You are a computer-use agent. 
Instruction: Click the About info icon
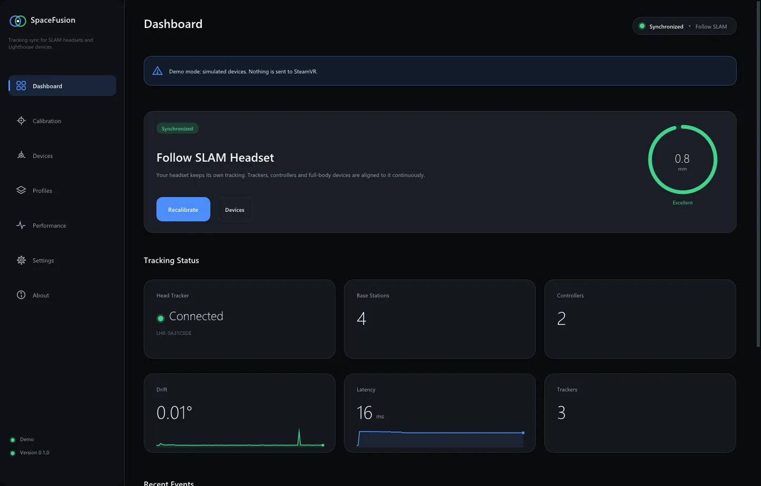coord(21,295)
